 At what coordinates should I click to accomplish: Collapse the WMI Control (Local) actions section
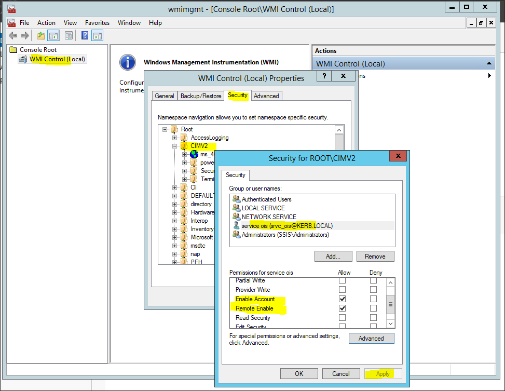[489, 63]
